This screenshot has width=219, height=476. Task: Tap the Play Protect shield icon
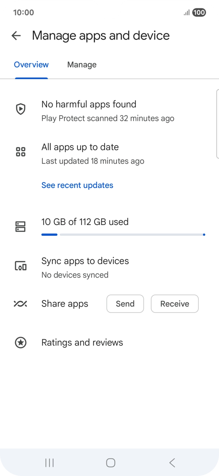pyautogui.click(x=21, y=109)
